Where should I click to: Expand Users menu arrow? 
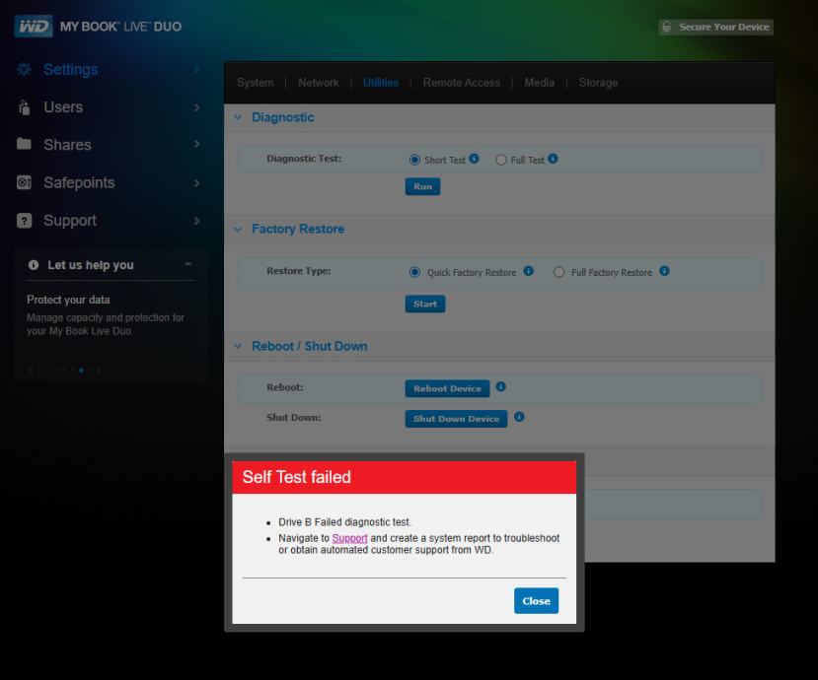[196, 107]
